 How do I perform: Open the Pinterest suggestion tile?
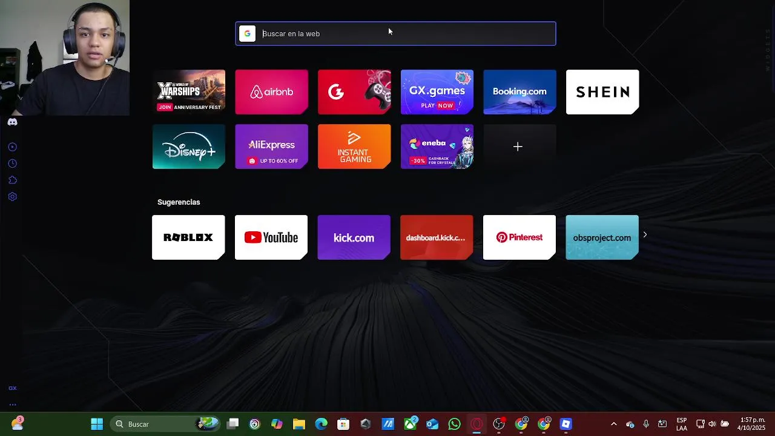point(519,237)
